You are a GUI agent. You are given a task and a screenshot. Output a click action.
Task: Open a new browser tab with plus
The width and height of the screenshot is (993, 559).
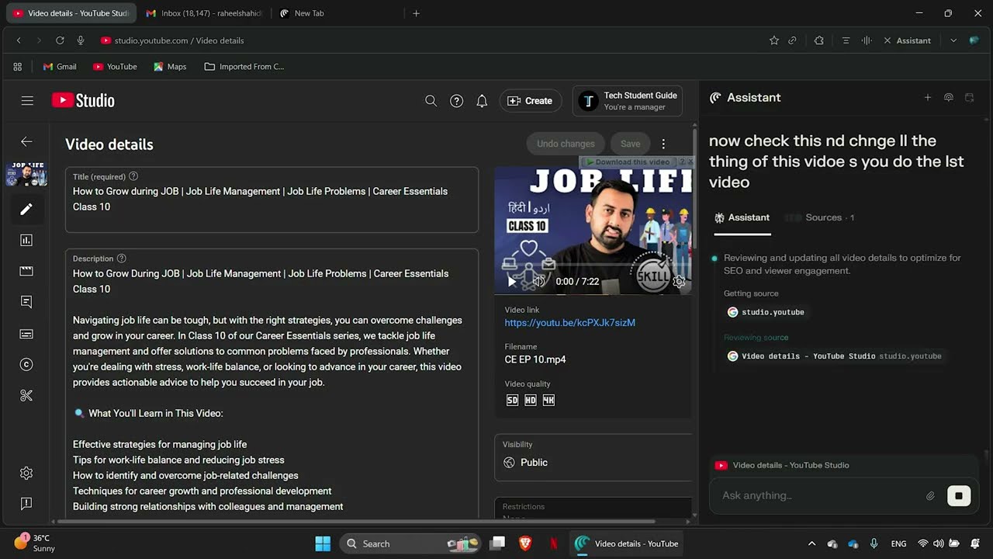pos(416,13)
